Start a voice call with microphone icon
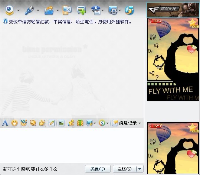The image size is (200, 175). 29,10
